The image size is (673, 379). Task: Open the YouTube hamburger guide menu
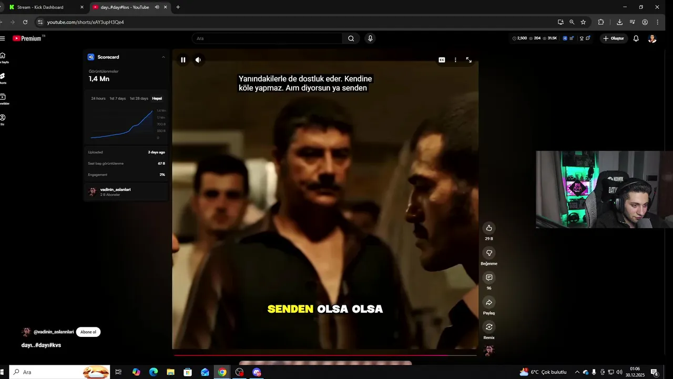3,38
